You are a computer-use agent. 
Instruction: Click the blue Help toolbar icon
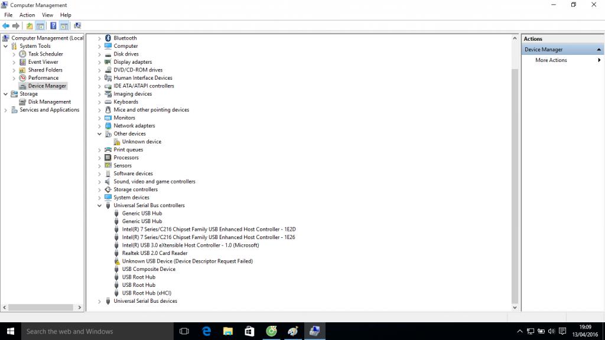pos(53,26)
